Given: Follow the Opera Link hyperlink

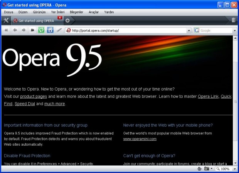Looking at the screenshot, I should click(208, 97).
